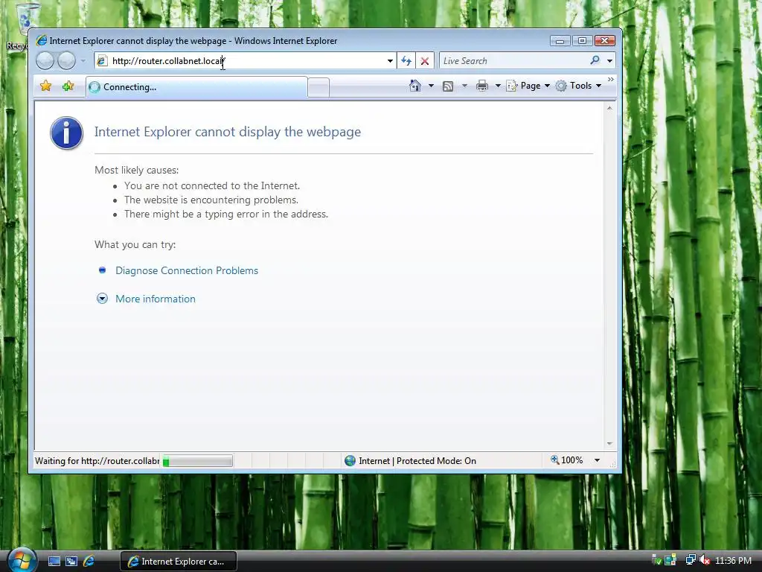Viewport: 762px width, 572px height.
Task: Click the muted volume tray icon
Action: click(x=705, y=560)
